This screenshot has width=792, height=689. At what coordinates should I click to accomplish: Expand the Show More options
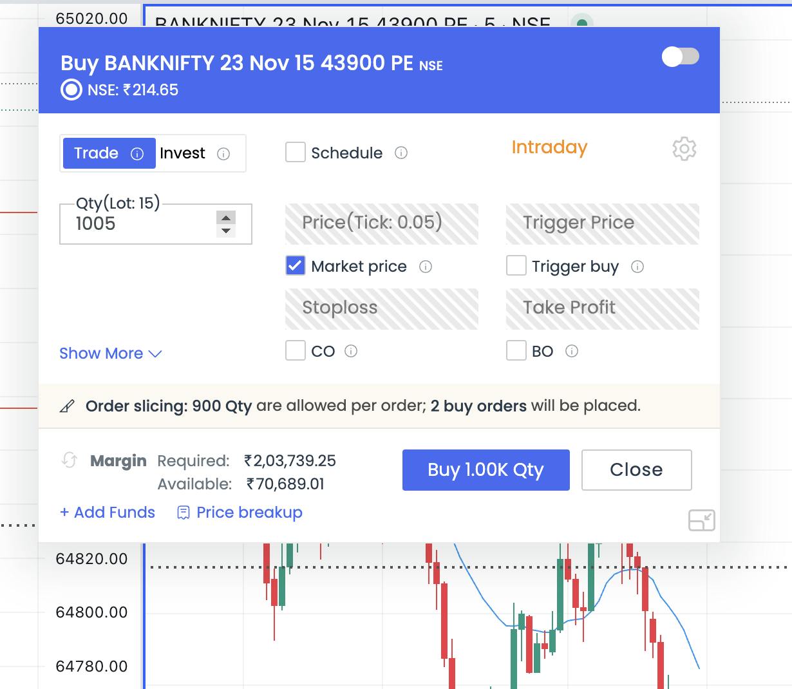(110, 354)
